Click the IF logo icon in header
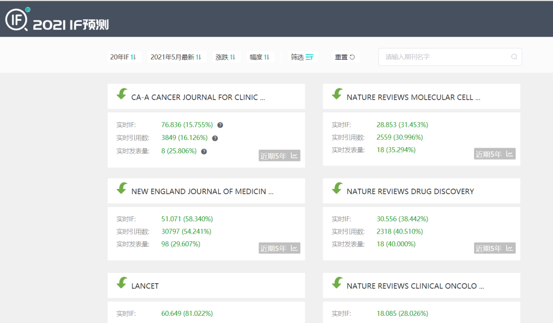Image resolution: width=553 pixels, height=323 pixels. [17, 19]
